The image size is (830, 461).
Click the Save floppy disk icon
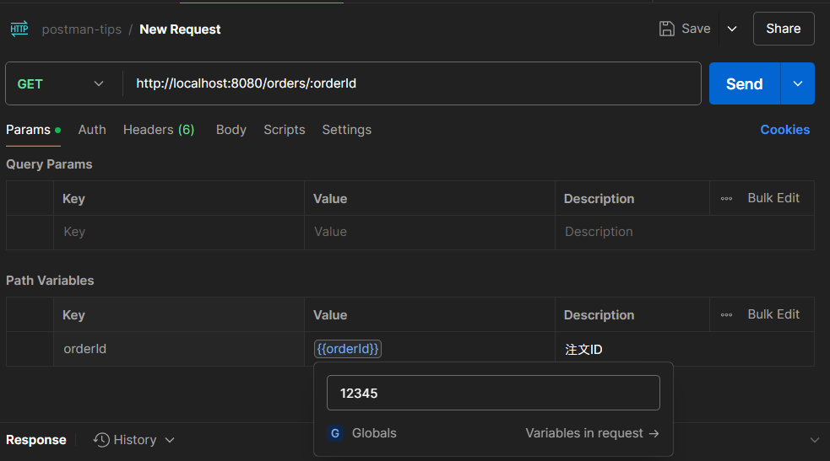pyautogui.click(x=667, y=29)
